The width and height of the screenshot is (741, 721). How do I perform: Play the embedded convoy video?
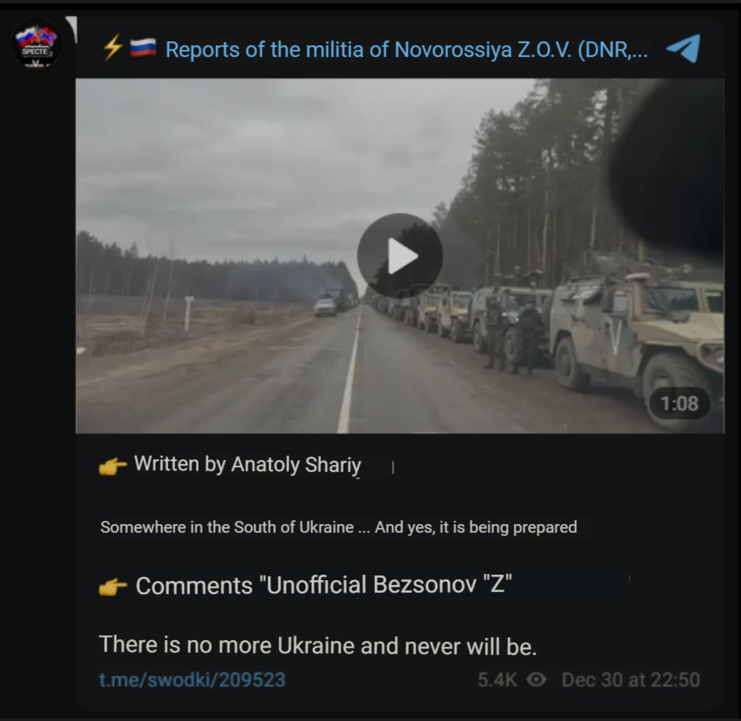pyautogui.click(x=400, y=256)
